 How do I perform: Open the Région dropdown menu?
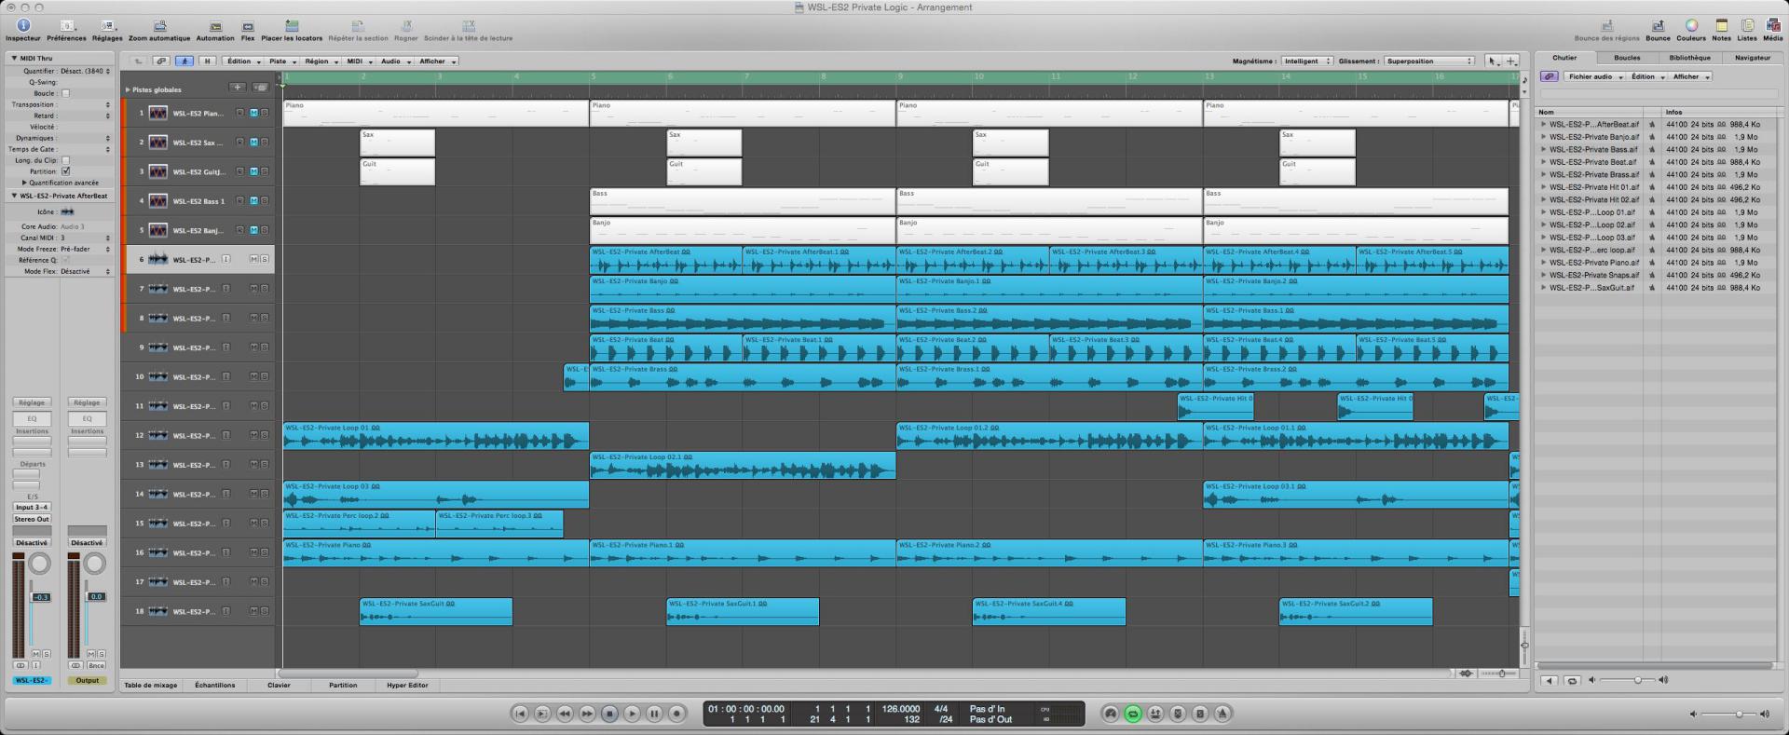[x=321, y=61]
